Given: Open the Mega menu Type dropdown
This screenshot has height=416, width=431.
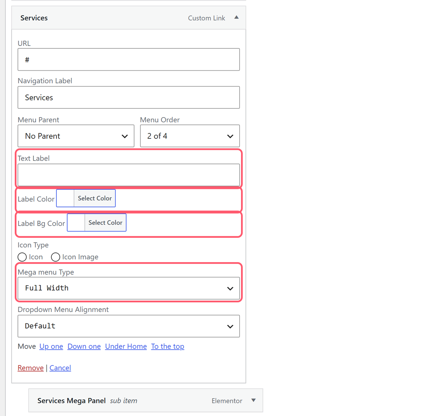Looking at the screenshot, I should coord(129,288).
